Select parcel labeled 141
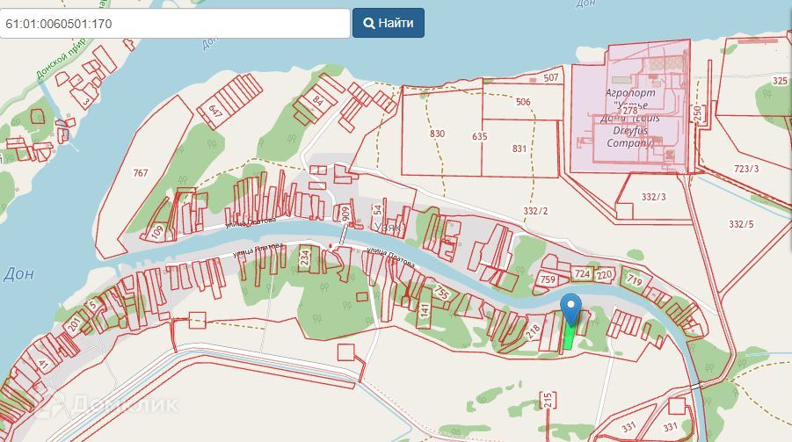792x442 pixels. click(425, 310)
